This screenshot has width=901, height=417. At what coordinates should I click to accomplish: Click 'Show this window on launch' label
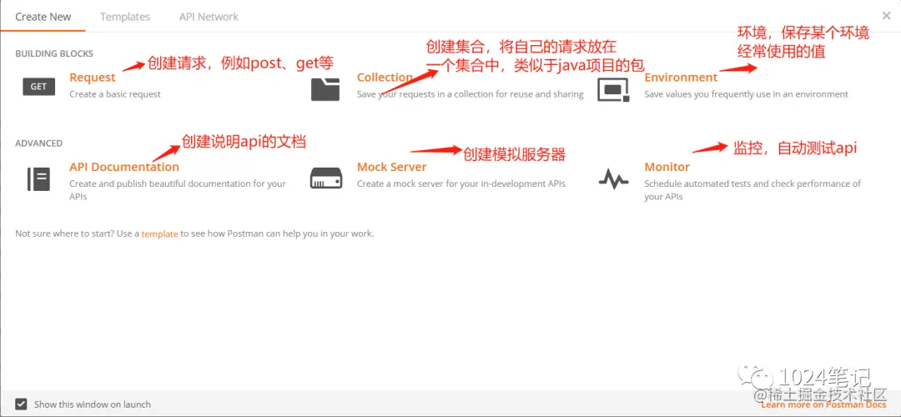93,404
